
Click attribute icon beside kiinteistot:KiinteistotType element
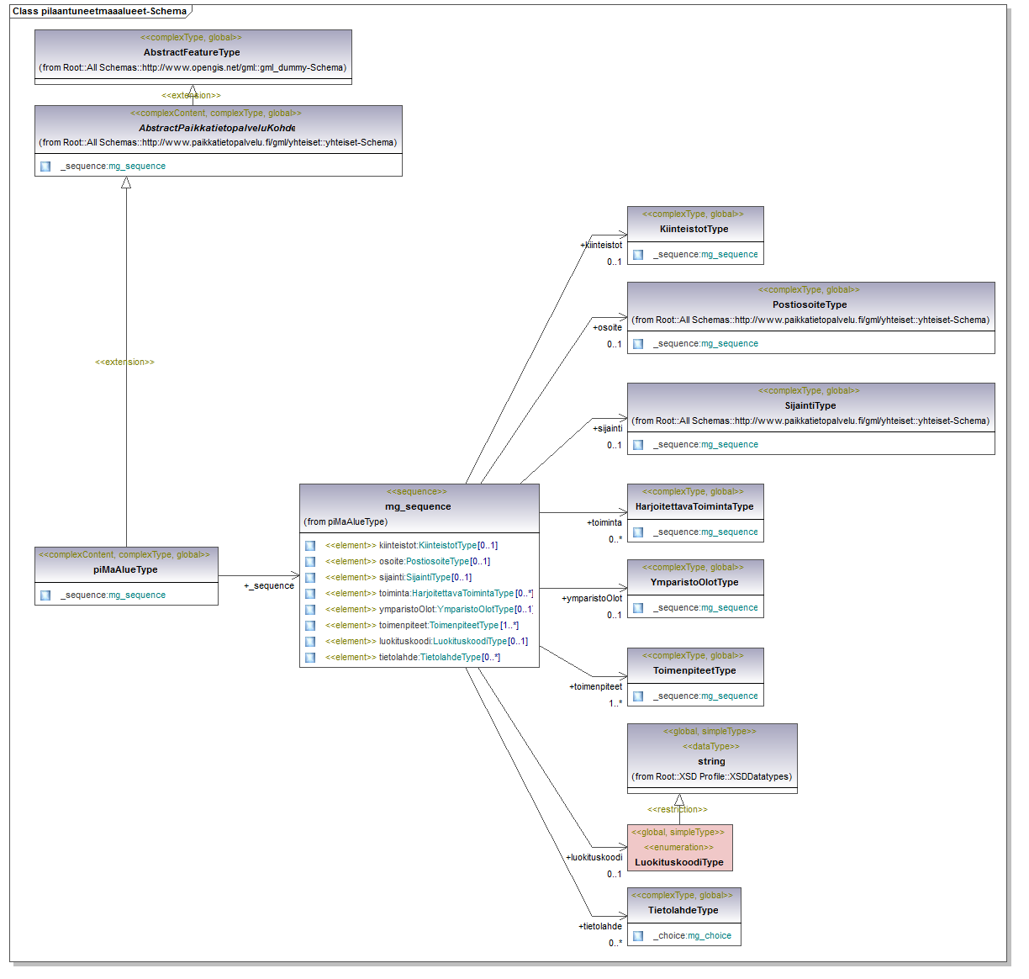(310, 546)
